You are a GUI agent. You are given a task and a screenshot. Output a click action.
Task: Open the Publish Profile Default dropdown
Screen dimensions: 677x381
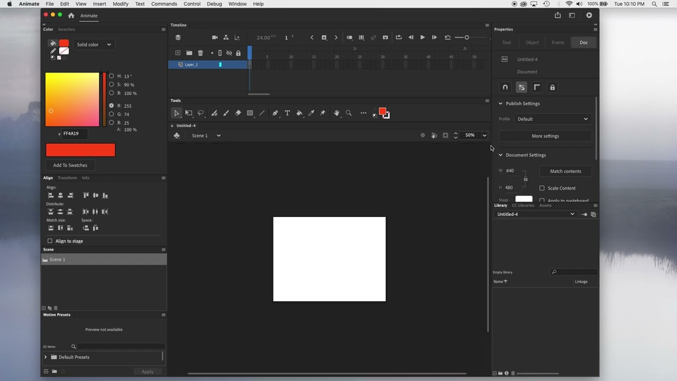tap(552, 119)
